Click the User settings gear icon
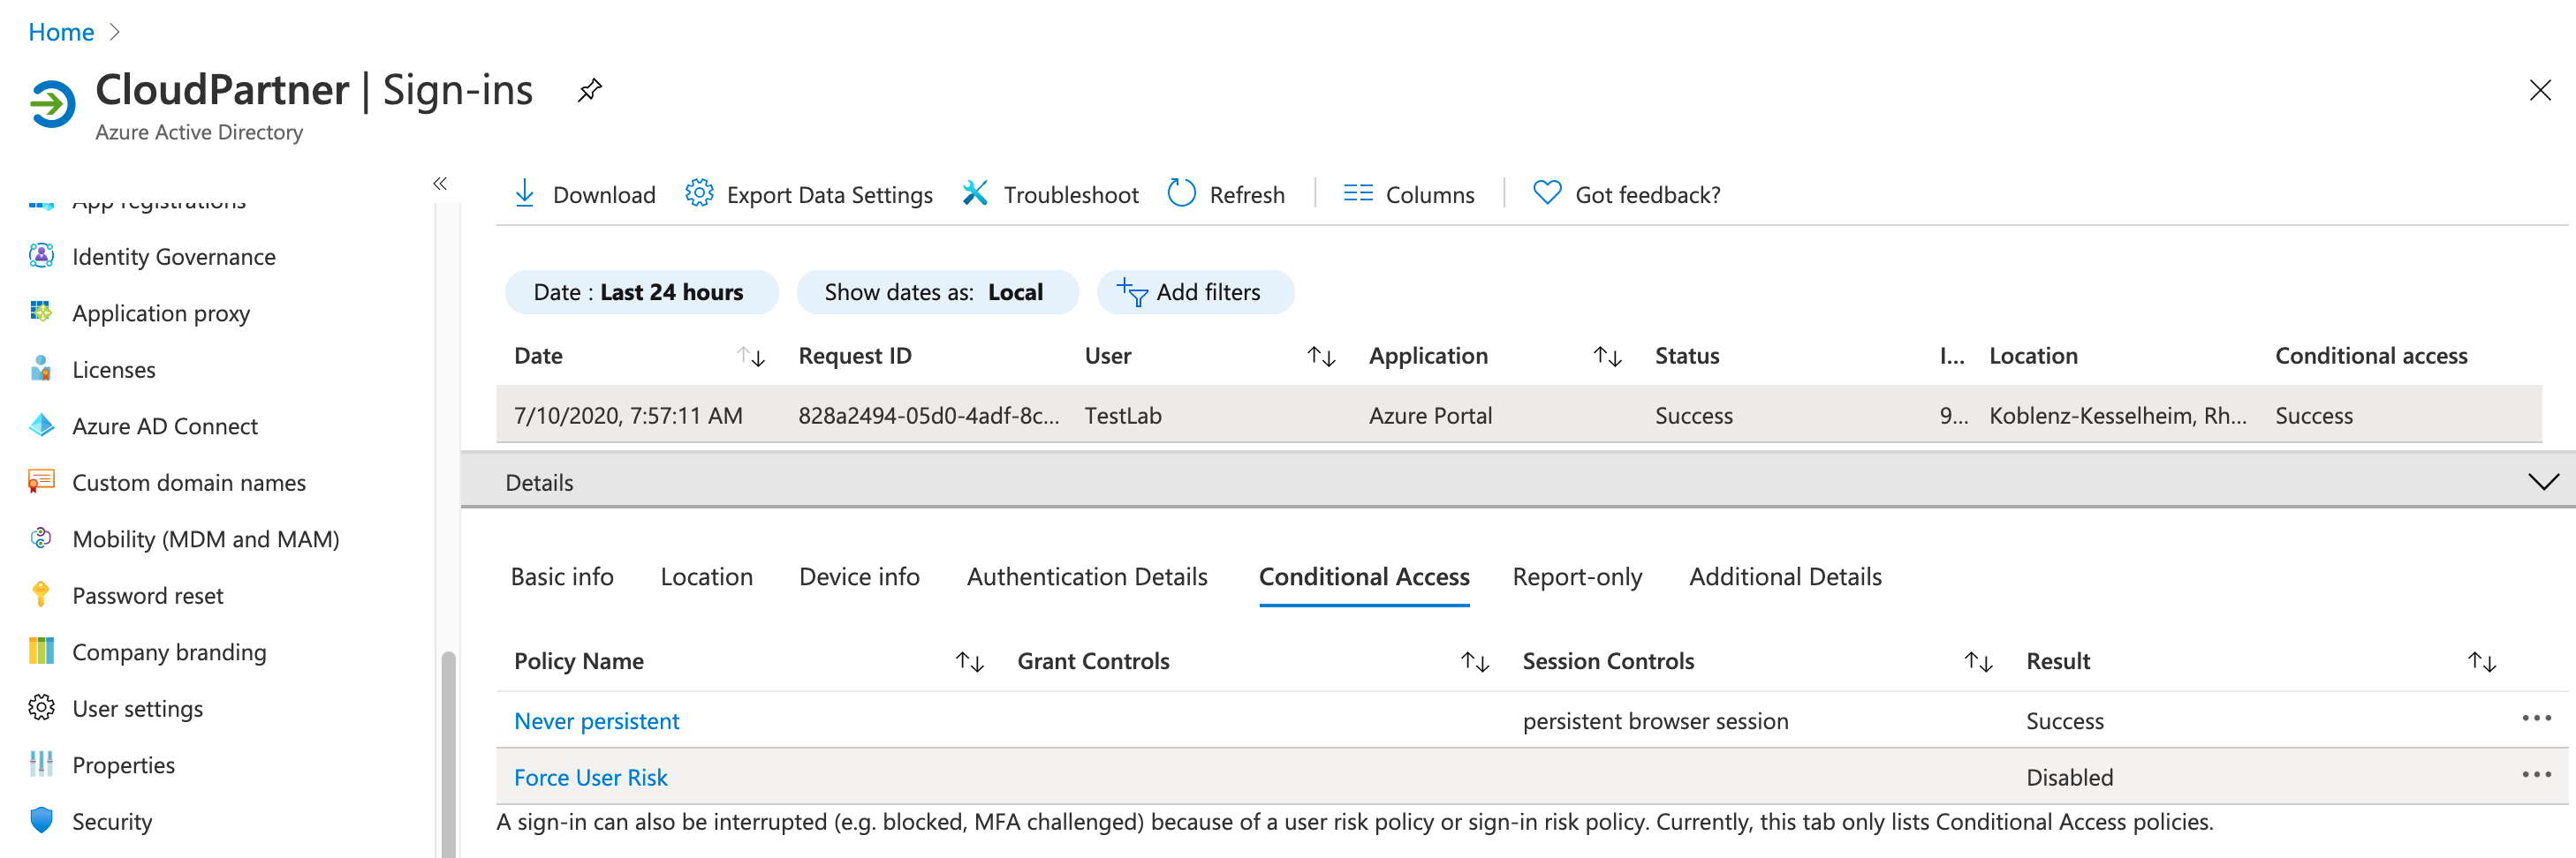The height and width of the screenshot is (858, 2576). (x=41, y=707)
